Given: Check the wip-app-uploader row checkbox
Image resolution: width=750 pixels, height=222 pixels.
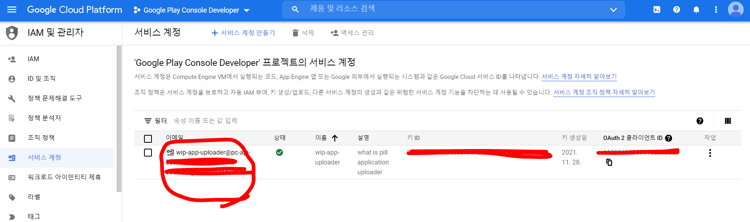Looking at the screenshot, I should 148,153.
